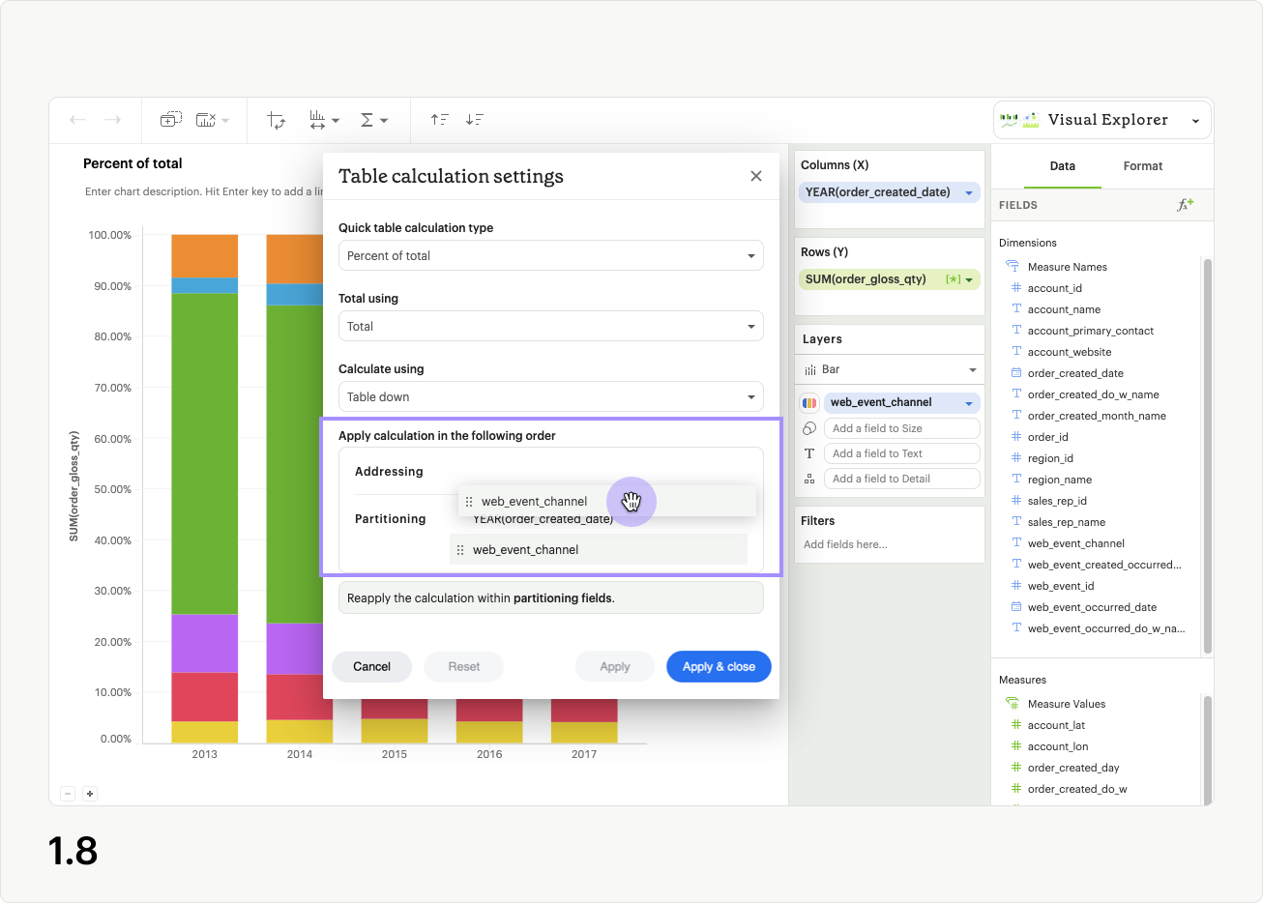Click the Apply & close button

(x=719, y=666)
